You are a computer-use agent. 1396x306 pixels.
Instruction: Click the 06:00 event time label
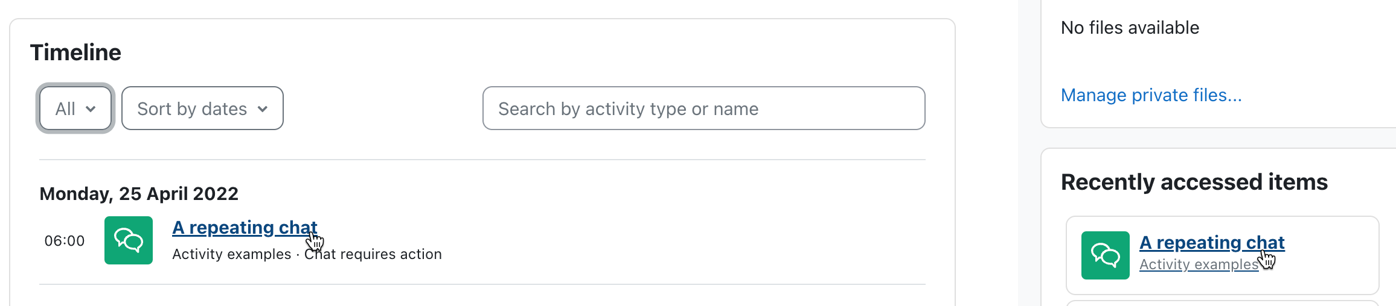coord(65,241)
